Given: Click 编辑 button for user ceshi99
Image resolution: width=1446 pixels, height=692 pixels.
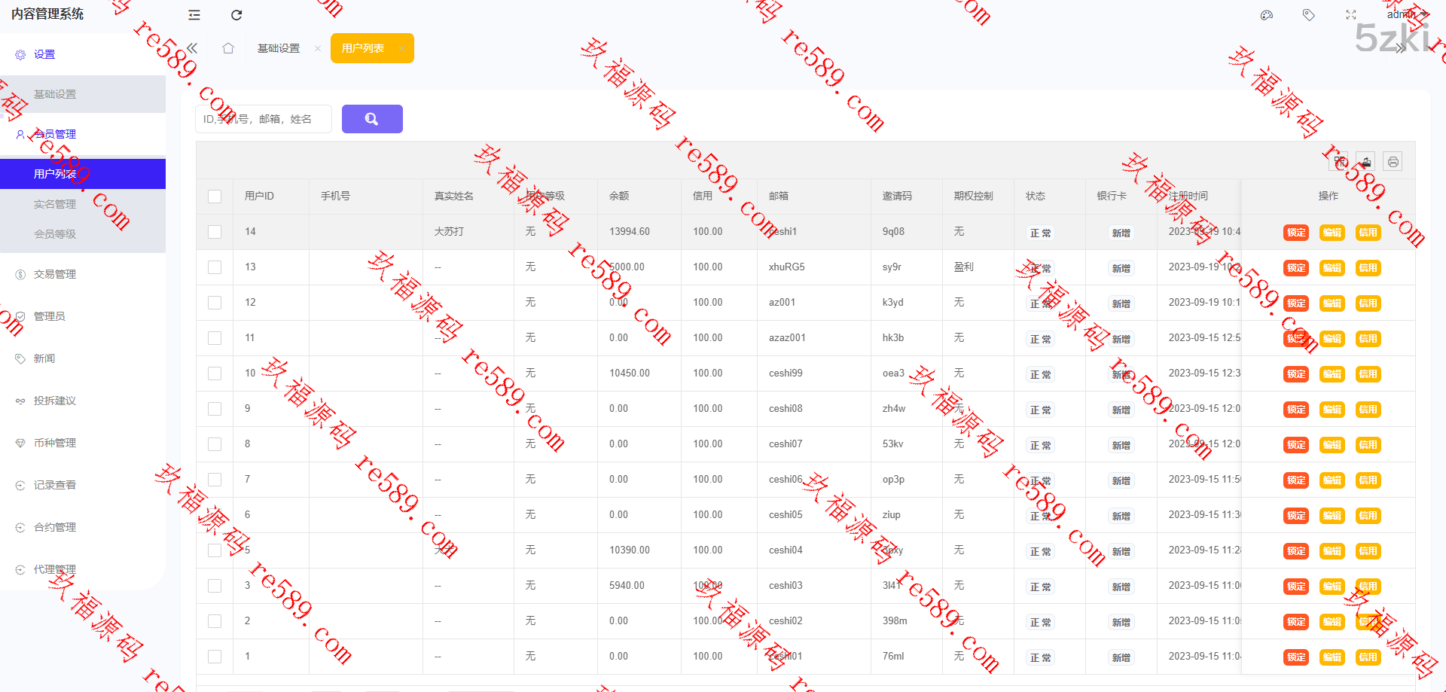Looking at the screenshot, I should coord(1332,374).
